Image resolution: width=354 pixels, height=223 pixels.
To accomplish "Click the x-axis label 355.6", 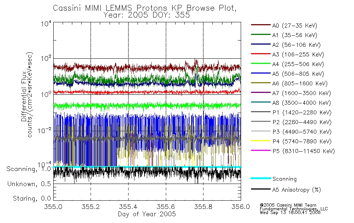I will 166,207.
